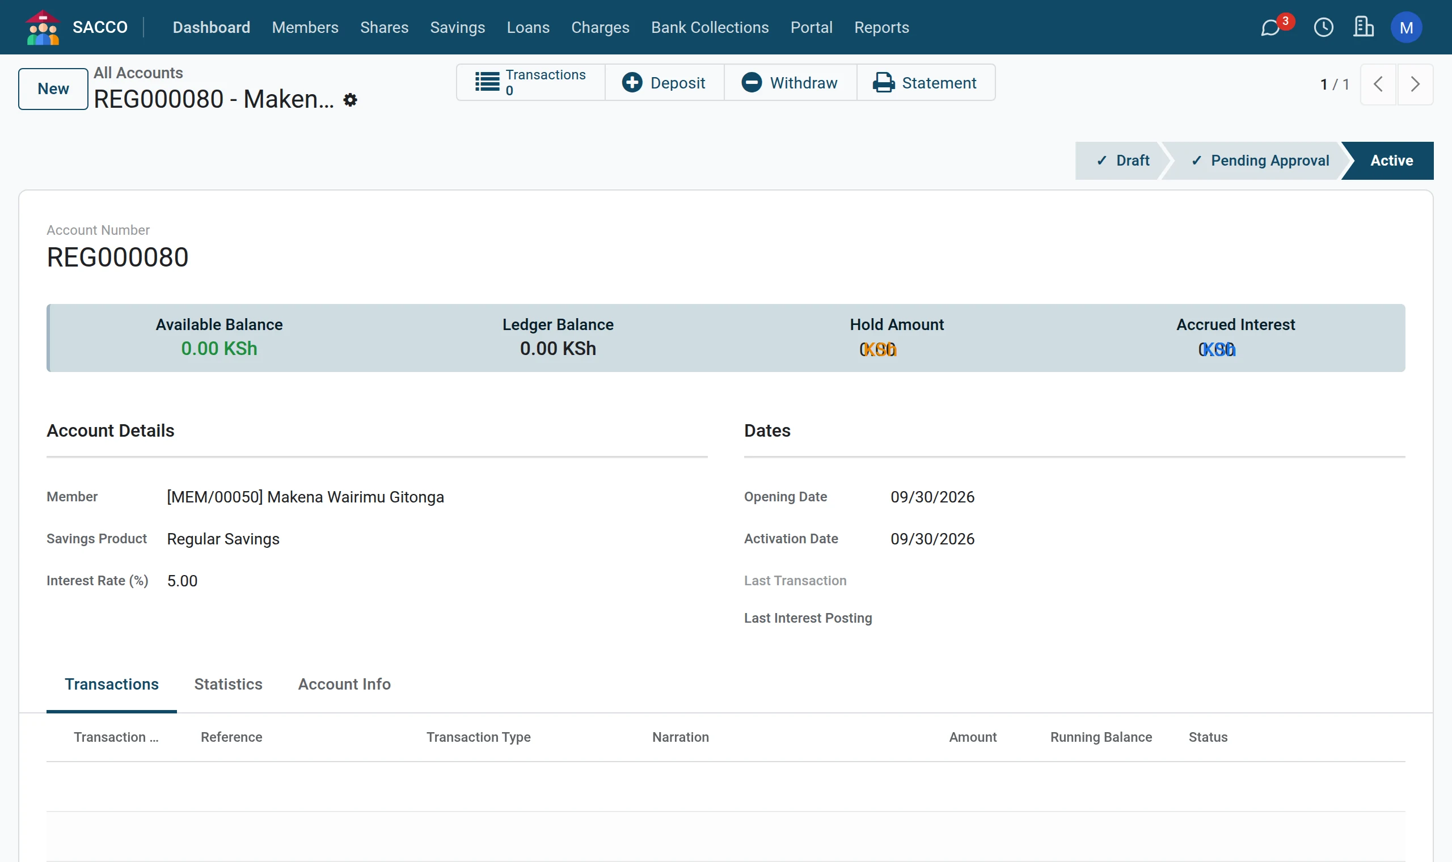Open the user avatar M menu
Viewport: 1452px width, 862px height.
1406,27
